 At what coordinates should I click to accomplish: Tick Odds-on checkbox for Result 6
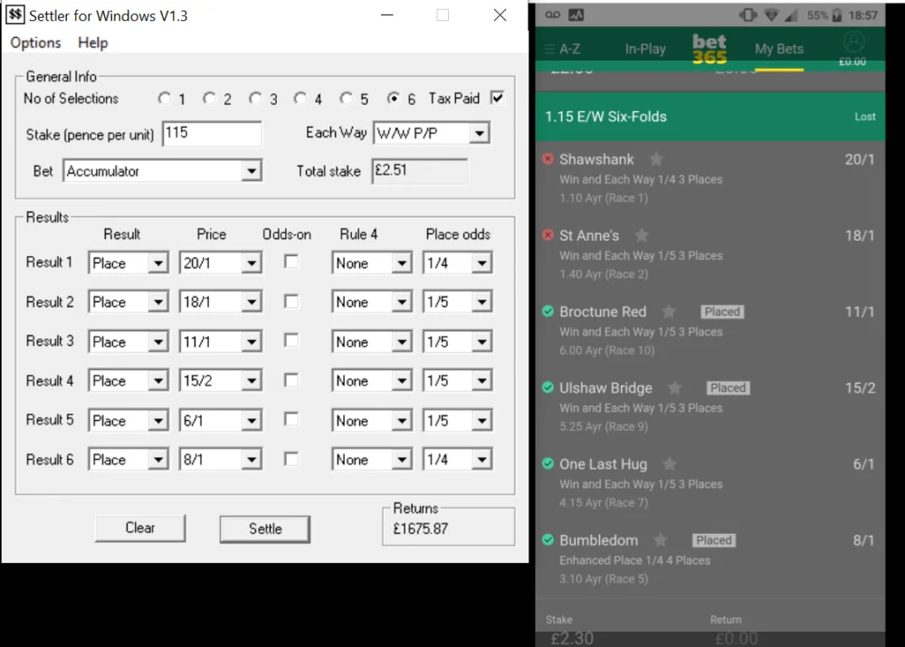[x=291, y=459]
